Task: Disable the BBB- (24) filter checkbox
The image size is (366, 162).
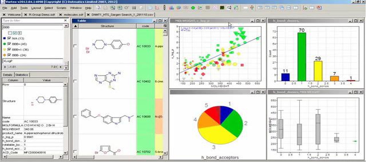Action: pos(10,55)
